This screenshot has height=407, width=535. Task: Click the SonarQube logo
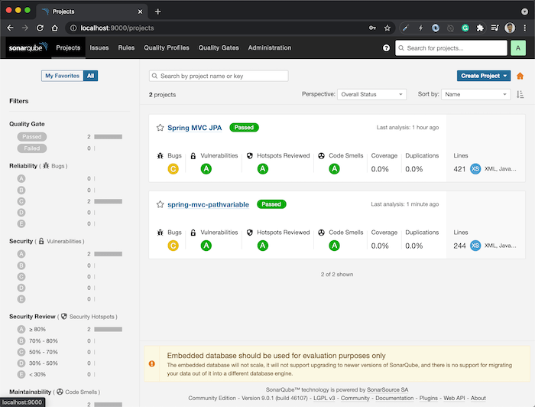click(28, 47)
